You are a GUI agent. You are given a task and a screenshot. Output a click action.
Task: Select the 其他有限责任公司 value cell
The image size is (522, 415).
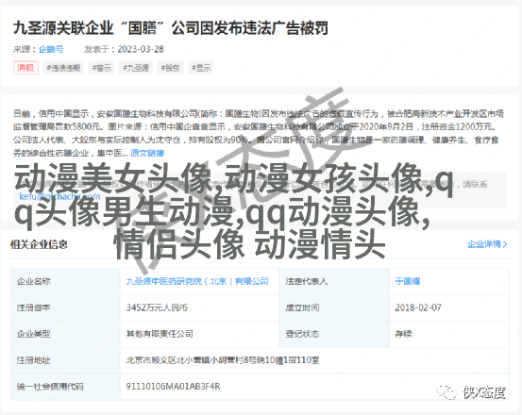199,334
